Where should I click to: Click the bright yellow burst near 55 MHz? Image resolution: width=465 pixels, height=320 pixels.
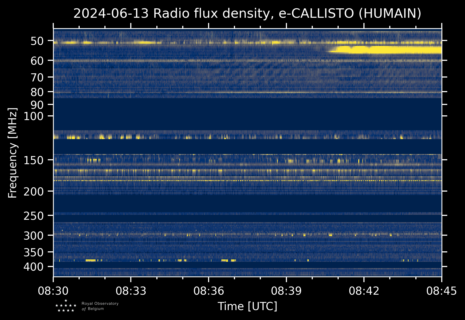386,50
